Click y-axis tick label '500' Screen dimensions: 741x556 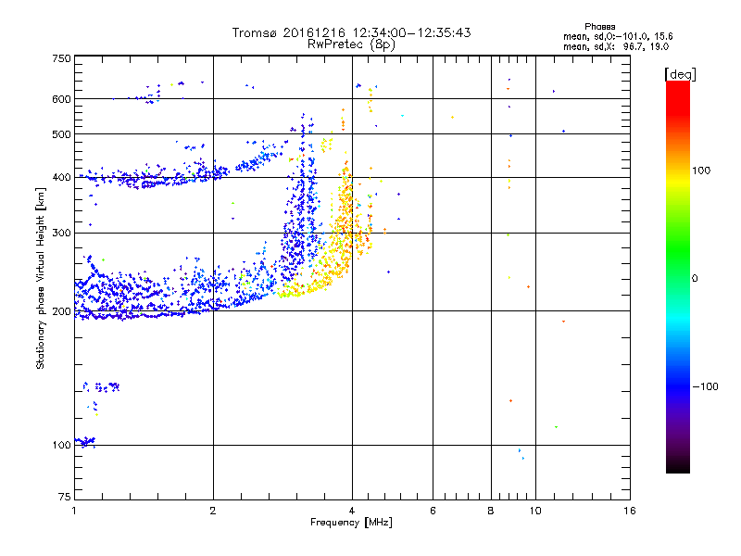(x=61, y=134)
